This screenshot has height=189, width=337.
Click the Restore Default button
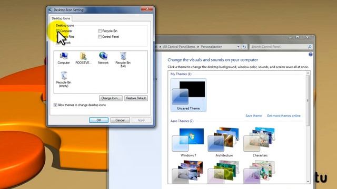point(136,98)
